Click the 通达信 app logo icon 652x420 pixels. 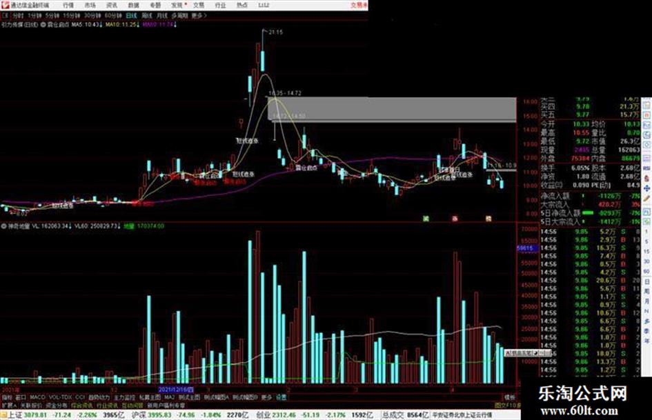click(5, 5)
